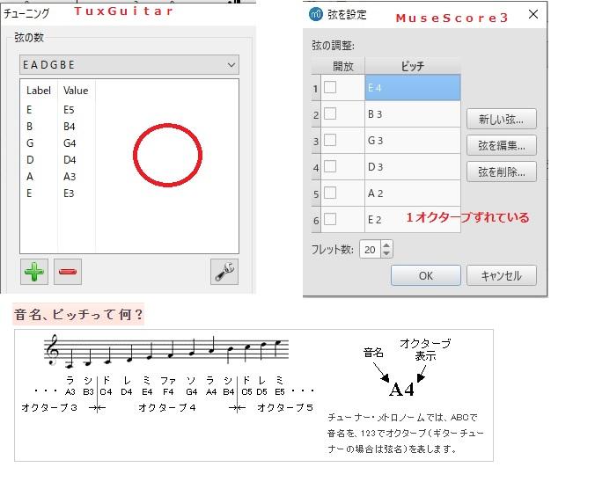Click row number 1 header in MuseScore table
The width and height of the screenshot is (595, 489).
coord(316,89)
